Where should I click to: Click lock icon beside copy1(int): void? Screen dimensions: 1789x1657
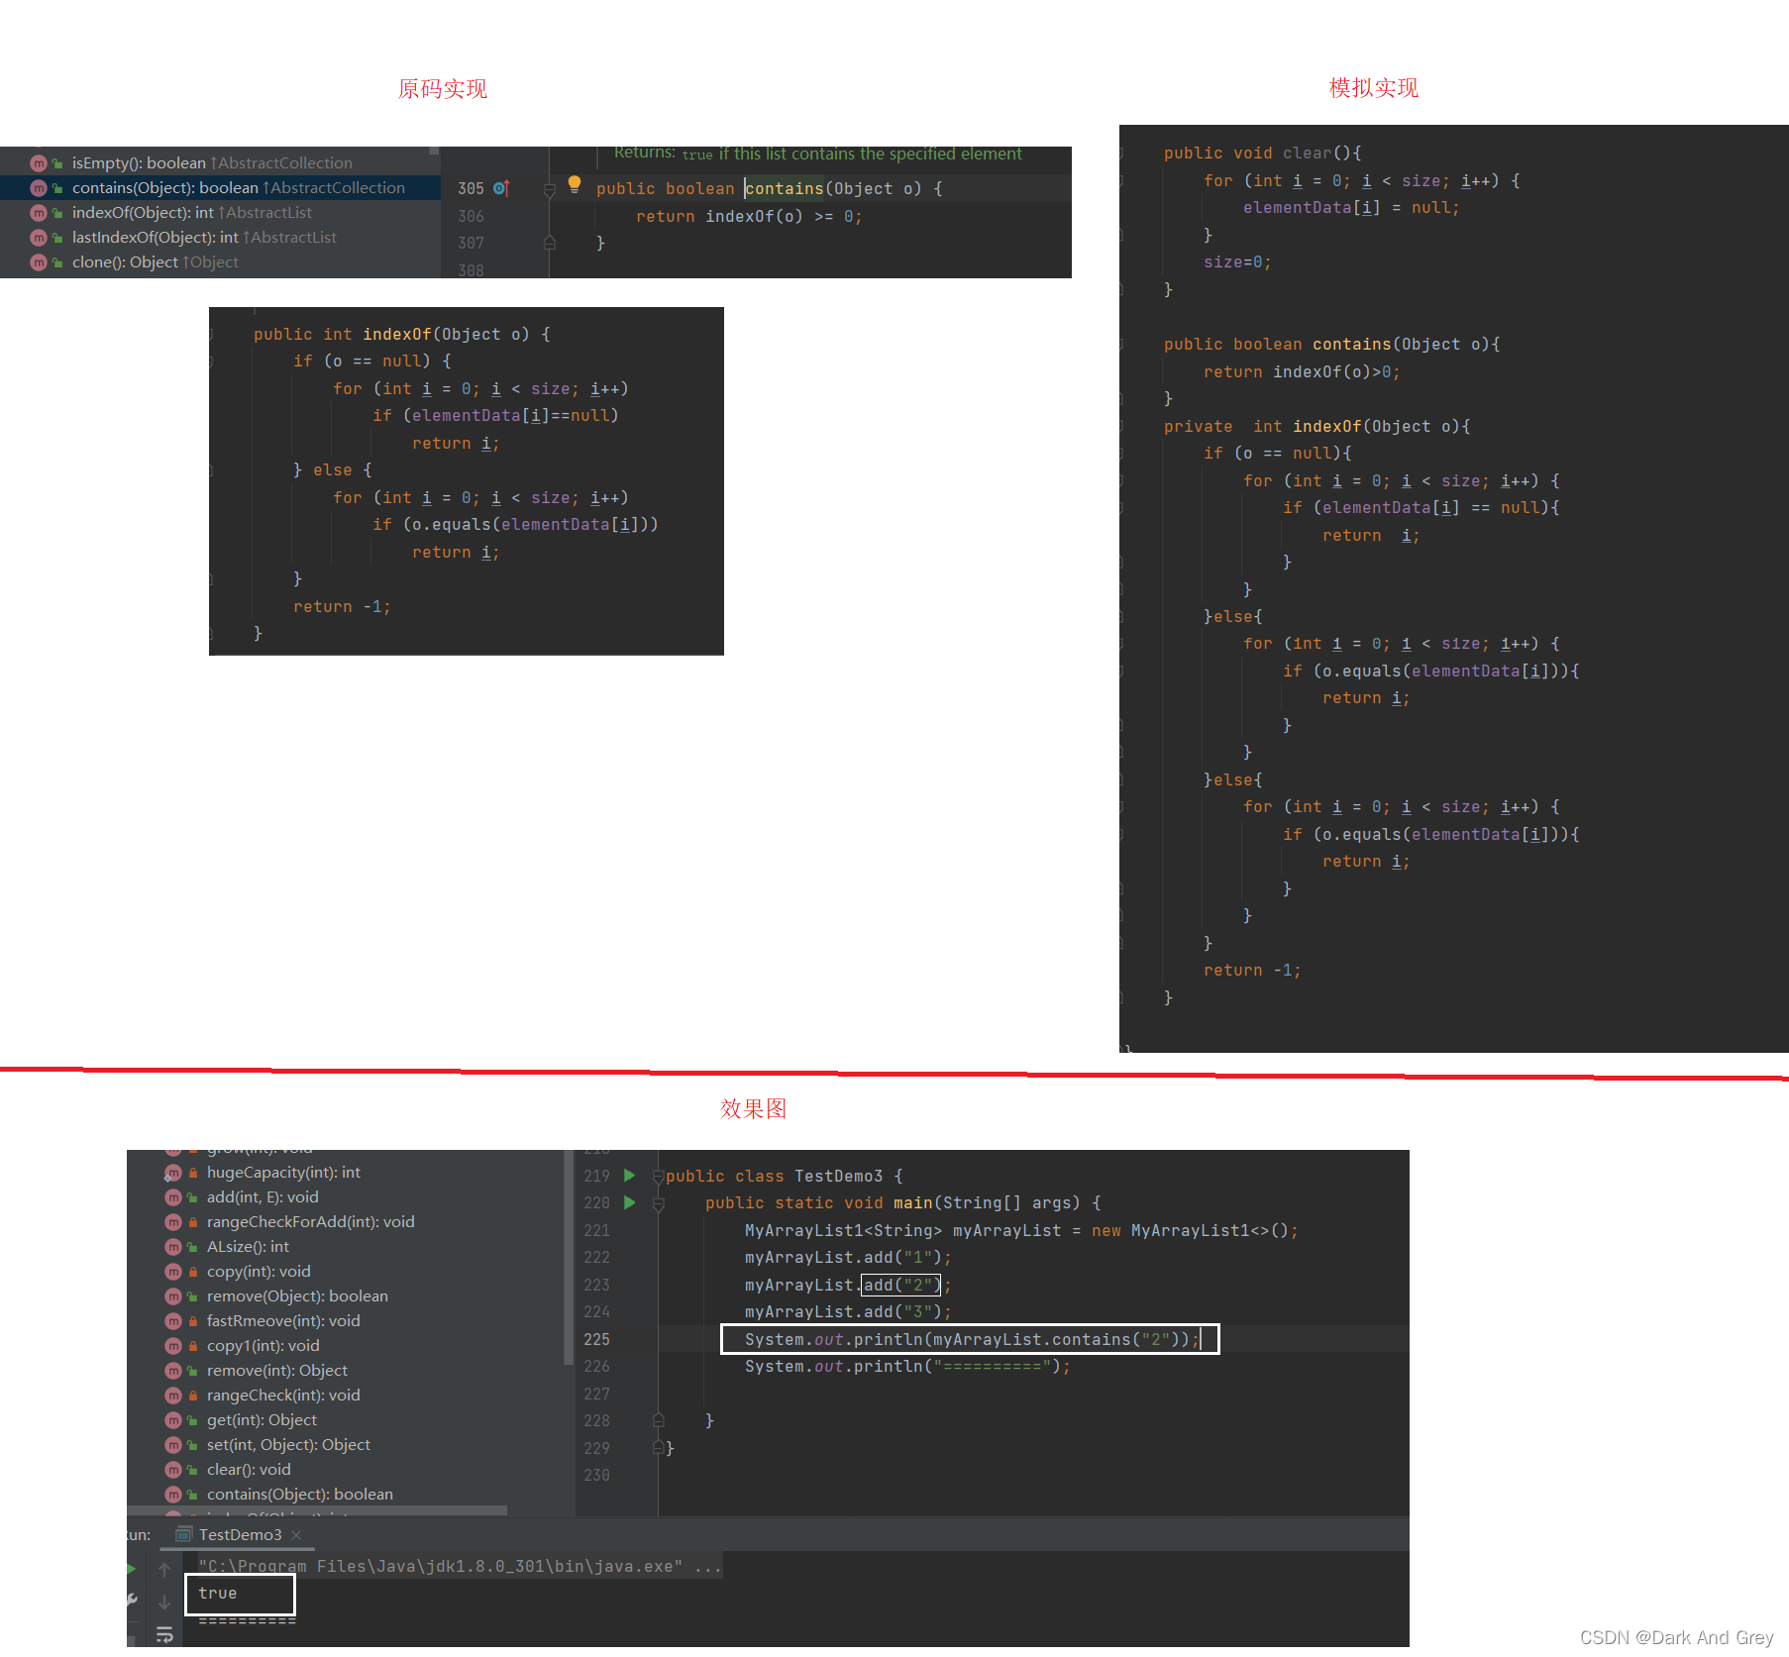tap(193, 1346)
